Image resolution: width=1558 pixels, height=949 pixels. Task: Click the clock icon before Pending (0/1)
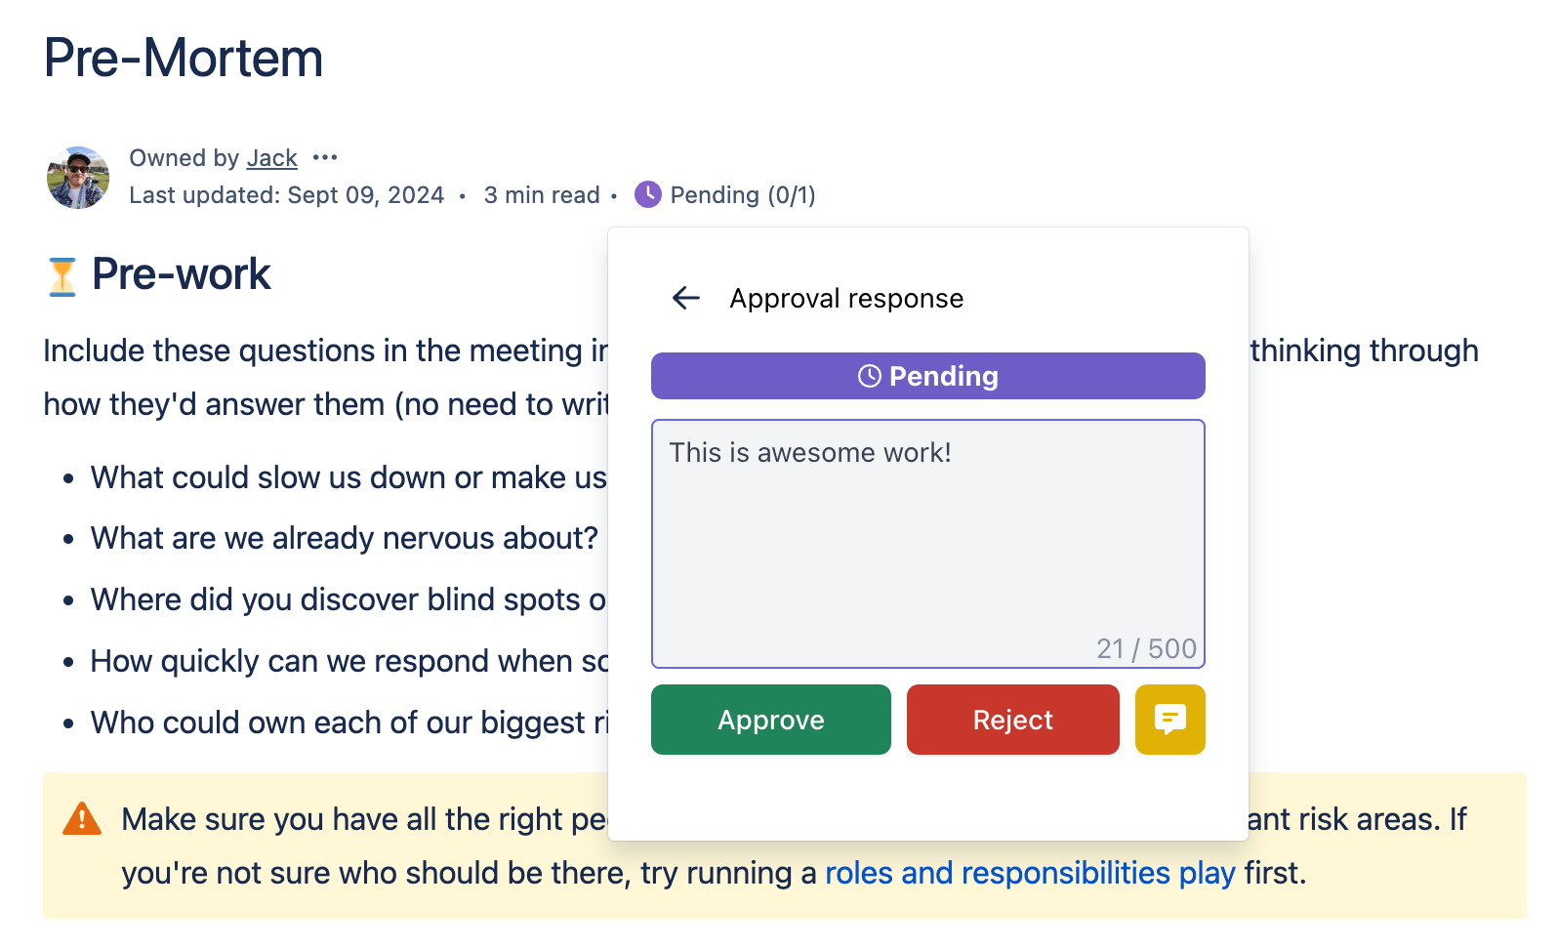pos(647,194)
